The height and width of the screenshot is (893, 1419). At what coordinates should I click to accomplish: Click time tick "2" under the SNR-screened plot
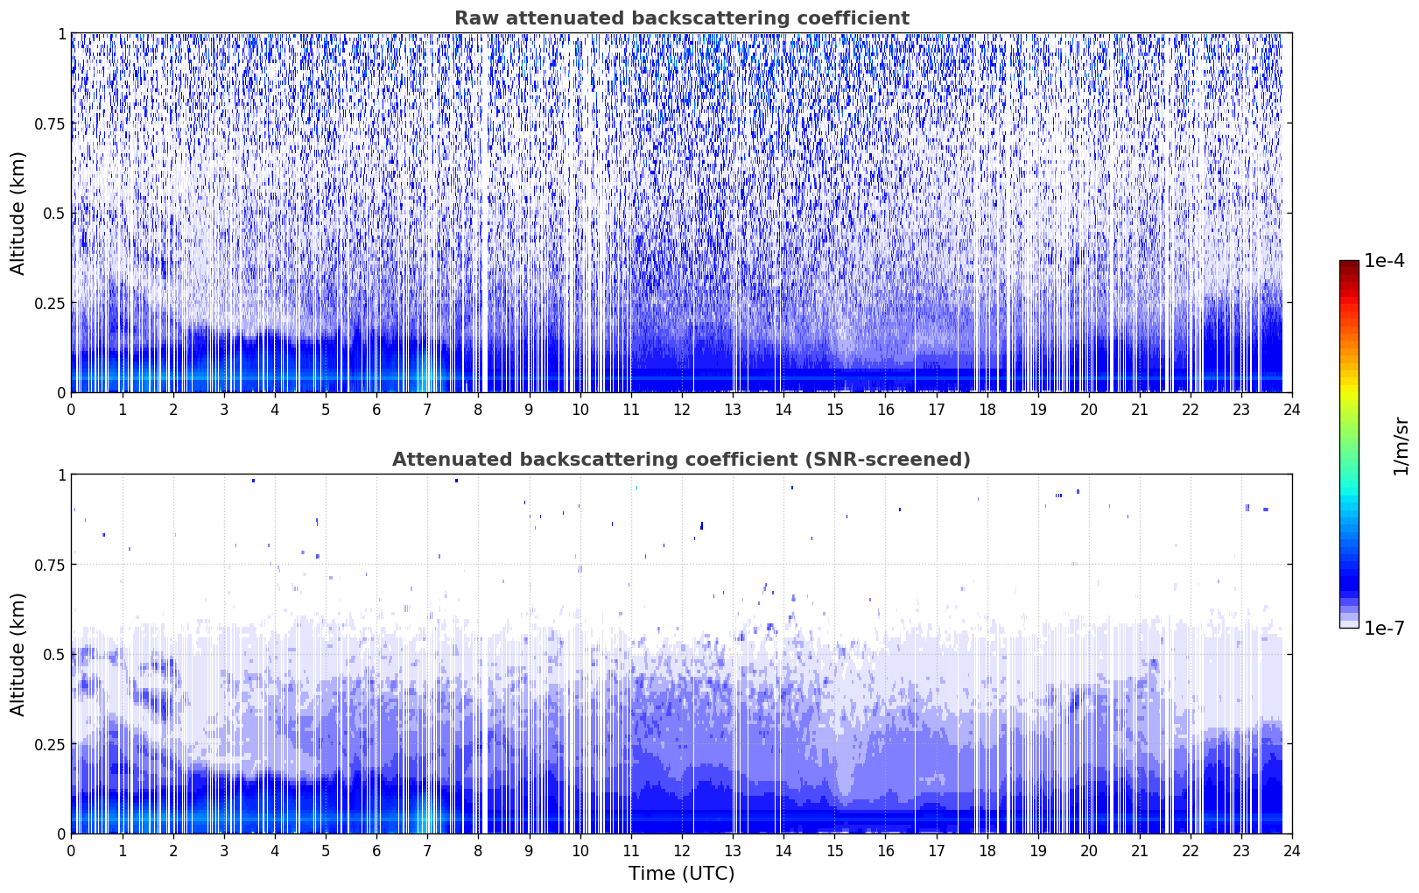pyautogui.click(x=173, y=850)
